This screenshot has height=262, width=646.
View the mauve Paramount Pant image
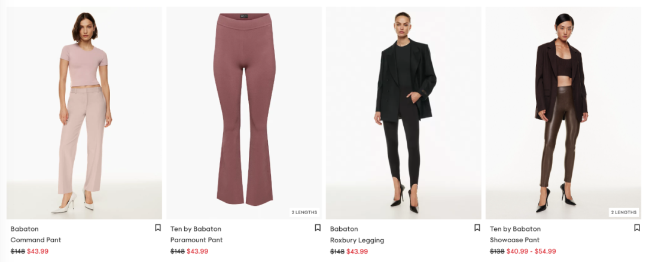click(x=244, y=113)
